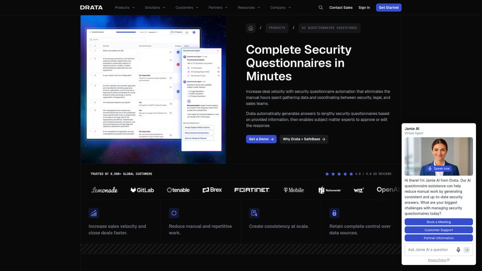The image size is (482, 271).
Task: Click the sparkle icon above Reduce manual work
Action: 174,213
